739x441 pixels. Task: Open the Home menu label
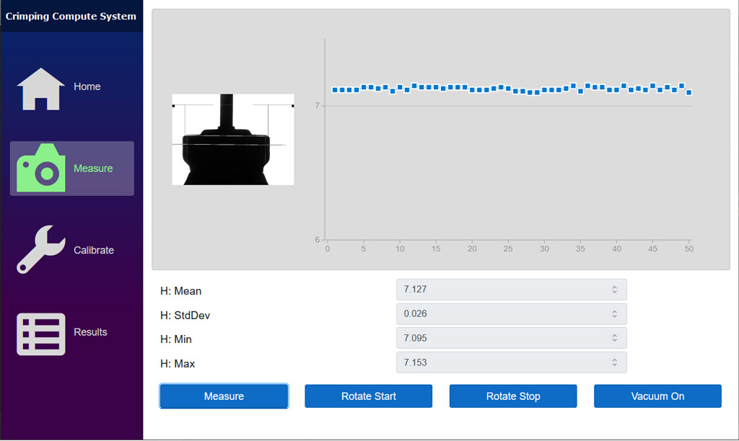click(x=87, y=86)
